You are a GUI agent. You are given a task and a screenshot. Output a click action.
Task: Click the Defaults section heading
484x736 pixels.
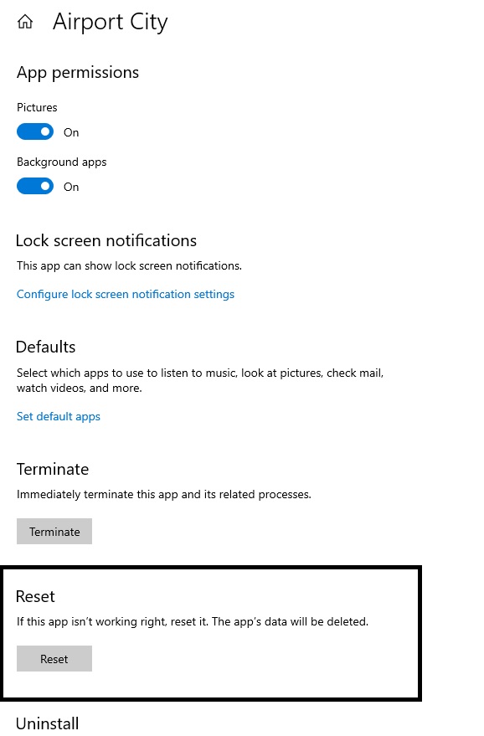click(x=46, y=347)
